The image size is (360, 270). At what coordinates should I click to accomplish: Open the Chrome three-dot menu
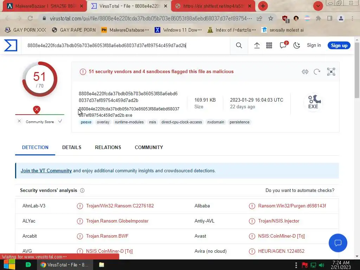click(352, 18)
